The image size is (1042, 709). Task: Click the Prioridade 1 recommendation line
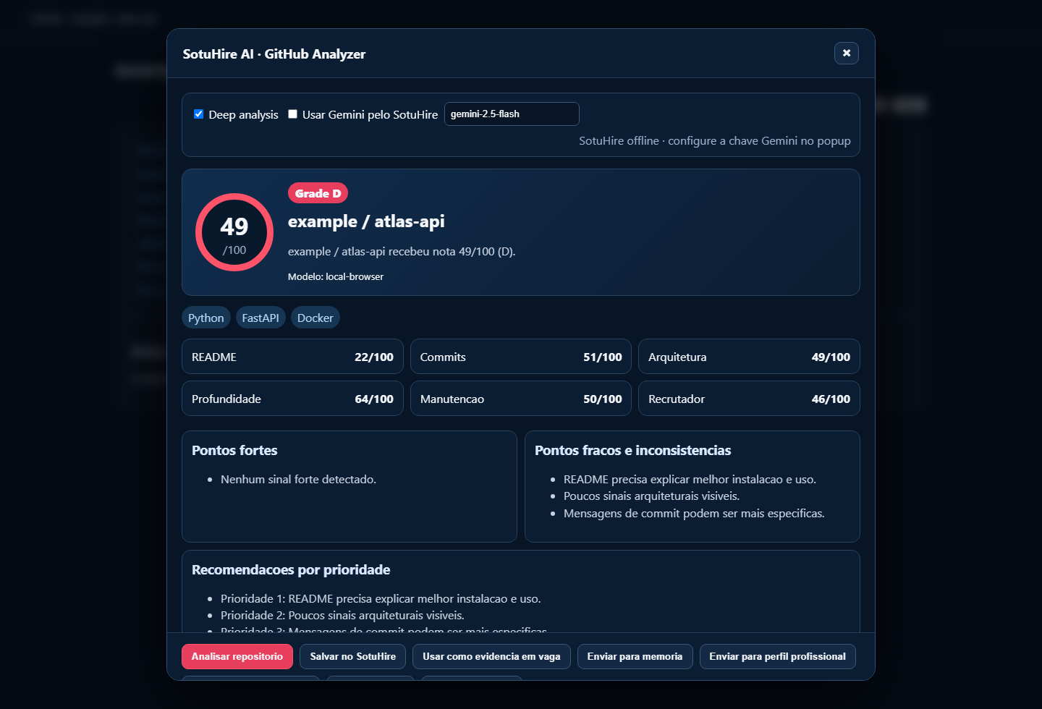pyautogui.click(x=381, y=598)
